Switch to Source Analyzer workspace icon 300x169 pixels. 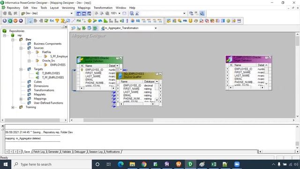(74, 28)
